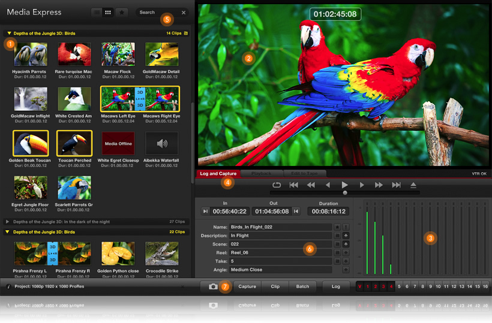Click the fast forward button

click(379, 185)
